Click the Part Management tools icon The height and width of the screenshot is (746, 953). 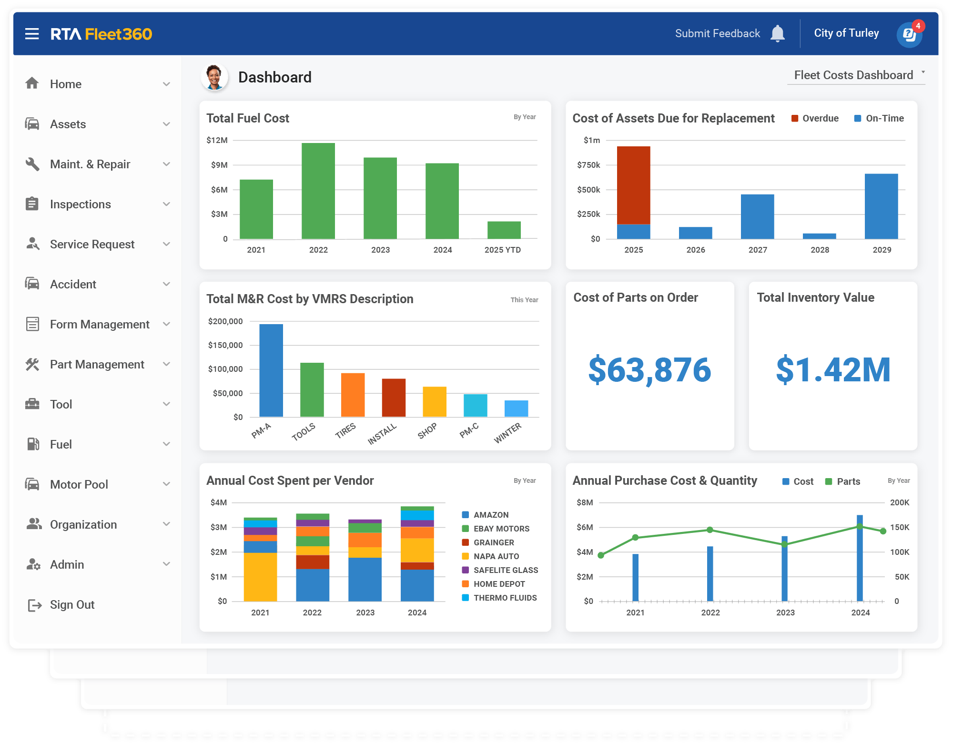click(32, 364)
